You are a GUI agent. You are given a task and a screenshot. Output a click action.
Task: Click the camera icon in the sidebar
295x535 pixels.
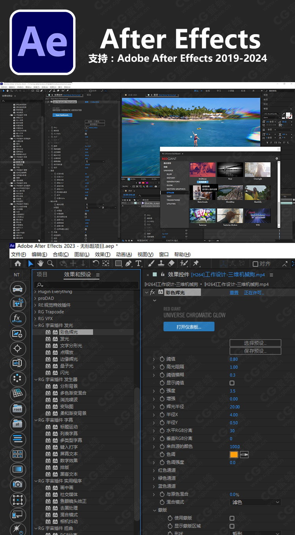pyautogui.click(x=17, y=484)
